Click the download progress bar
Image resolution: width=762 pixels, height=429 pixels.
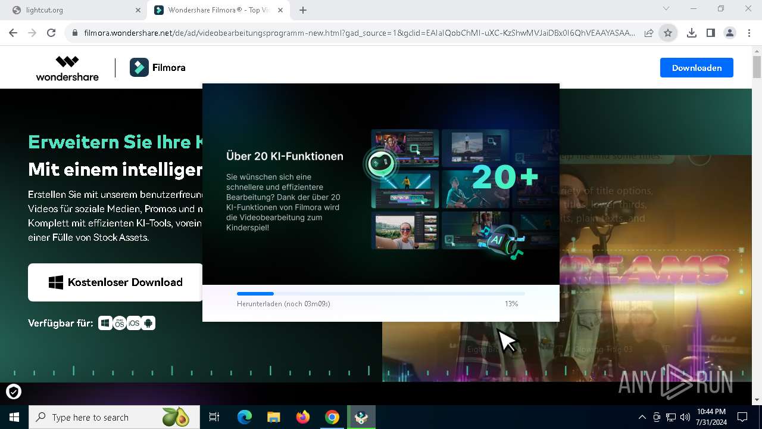381,294
